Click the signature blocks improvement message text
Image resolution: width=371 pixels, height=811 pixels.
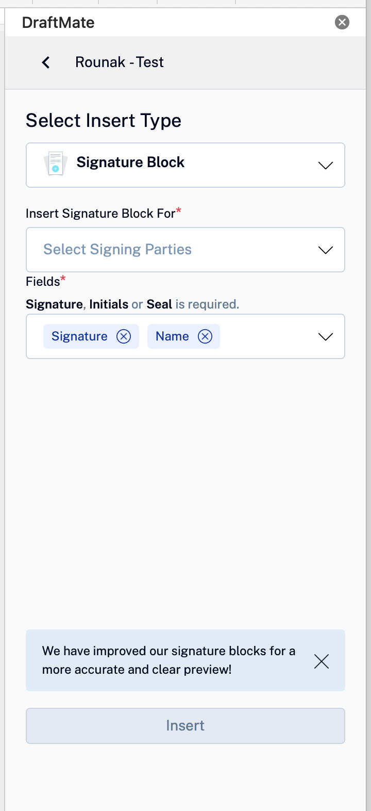pyautogui.click(x=168, y=660)
